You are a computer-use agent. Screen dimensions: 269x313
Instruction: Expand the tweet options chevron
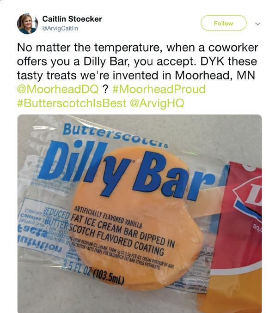coord(258,24)
